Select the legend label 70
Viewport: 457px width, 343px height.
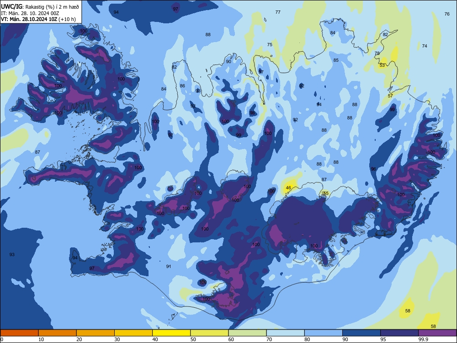269,339
